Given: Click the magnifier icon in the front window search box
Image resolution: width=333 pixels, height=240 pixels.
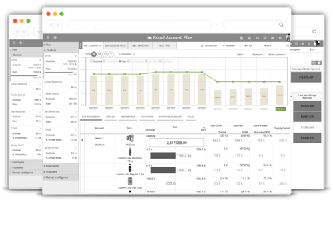Looking at the screenshot, I should 281,25.
